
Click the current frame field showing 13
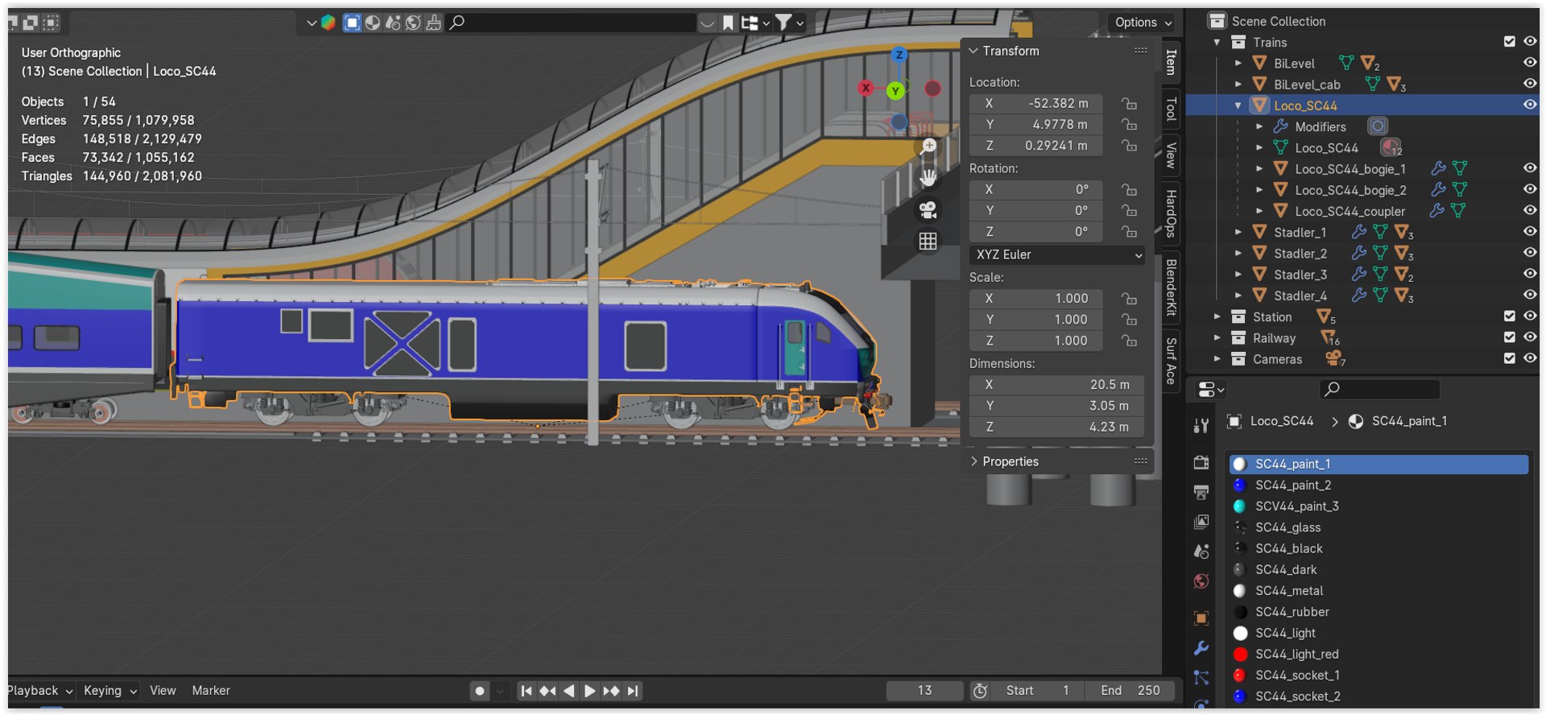pyautogui.click(x=924, y=691)
